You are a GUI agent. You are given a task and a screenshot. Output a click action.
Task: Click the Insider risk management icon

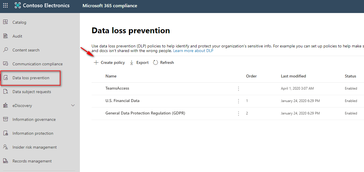click(x=6, y=147)
